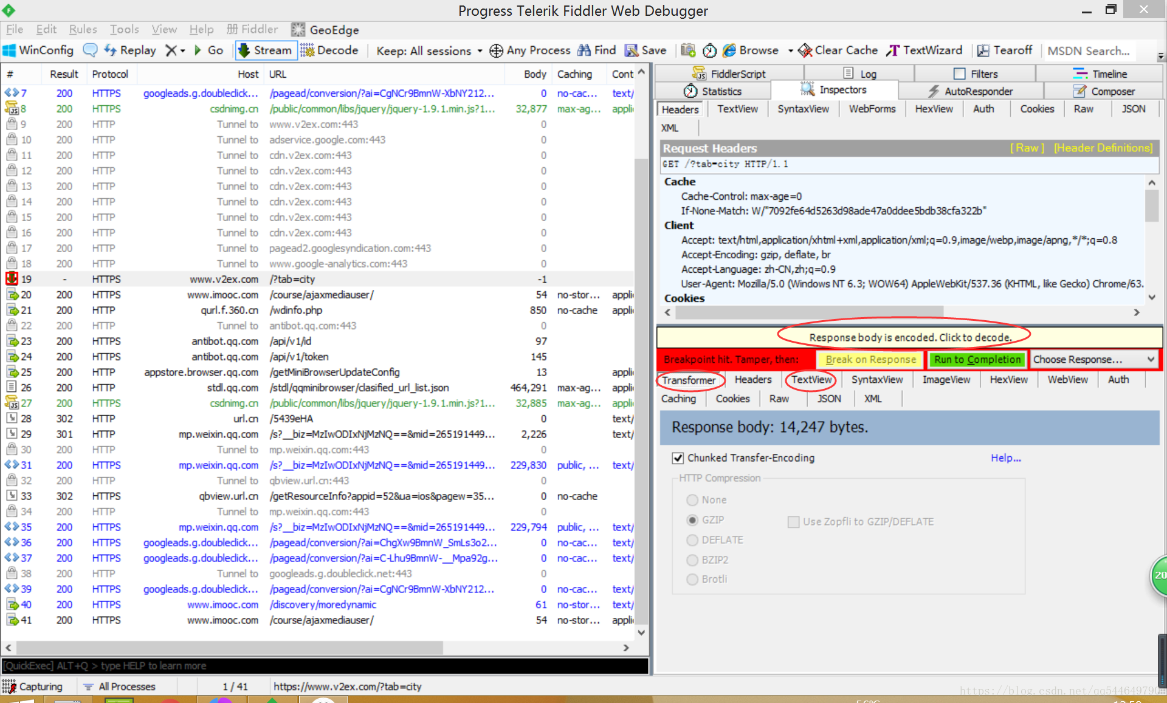Click the comment speech bubble icon

90,50
